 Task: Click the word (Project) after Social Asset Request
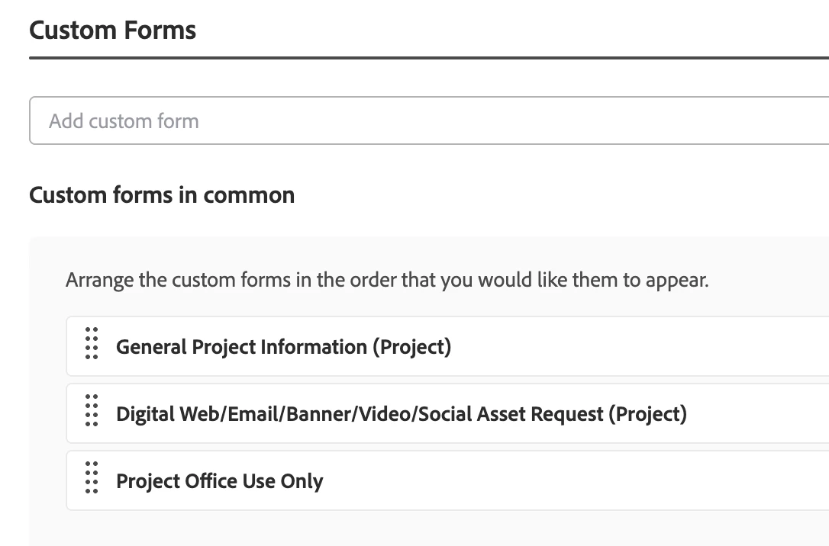(x=647, y=414)
